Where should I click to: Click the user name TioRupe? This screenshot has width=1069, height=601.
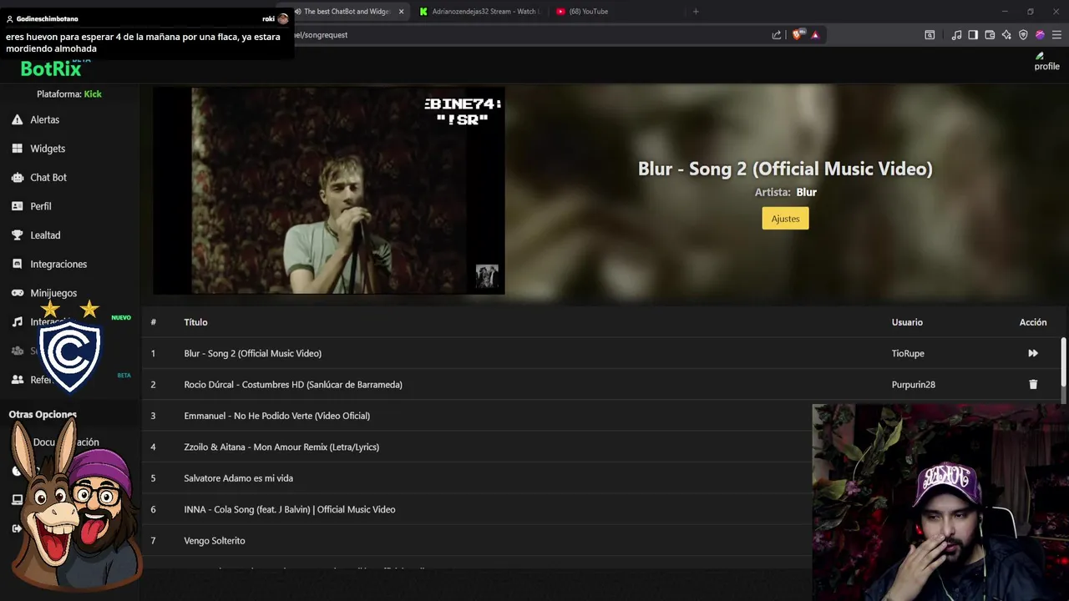[x=908, y=354]
